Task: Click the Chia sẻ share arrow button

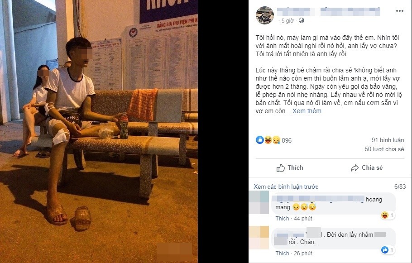Action: pos(367,168)
